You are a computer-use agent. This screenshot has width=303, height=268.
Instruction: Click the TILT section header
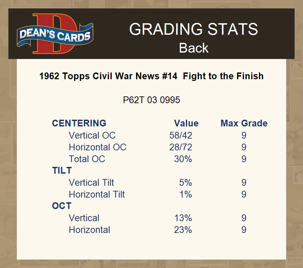(x=62, y=171)
